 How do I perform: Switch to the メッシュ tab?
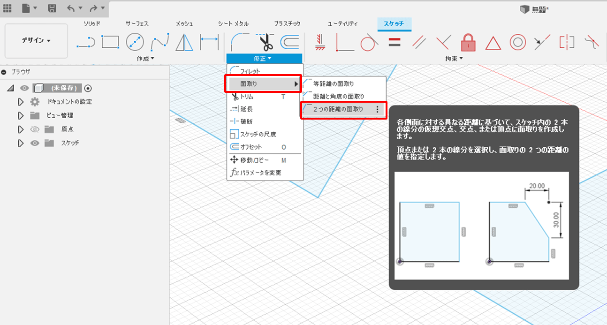tap(184, 23)
